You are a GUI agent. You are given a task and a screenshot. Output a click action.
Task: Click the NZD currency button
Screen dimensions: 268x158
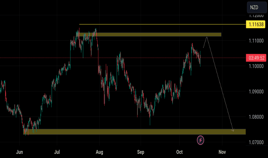tap(257, 7)
